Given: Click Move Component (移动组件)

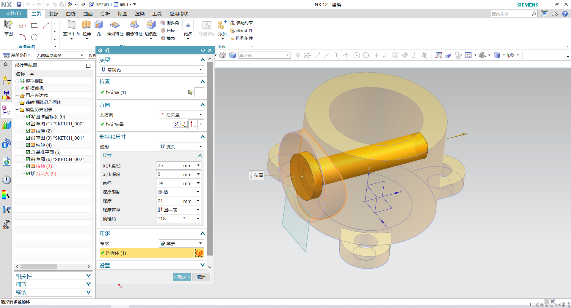Looking at the screenshot, I should pos(241,31).
